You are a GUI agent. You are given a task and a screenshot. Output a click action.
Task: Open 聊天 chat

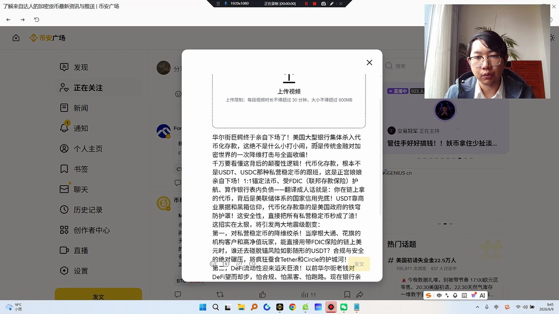click(74, 189)
